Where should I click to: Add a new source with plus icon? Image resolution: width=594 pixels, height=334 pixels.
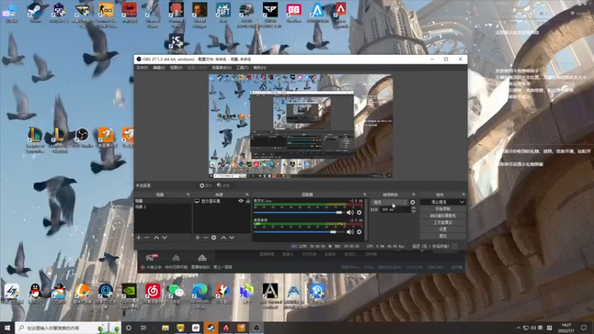[x=198, y=238]
